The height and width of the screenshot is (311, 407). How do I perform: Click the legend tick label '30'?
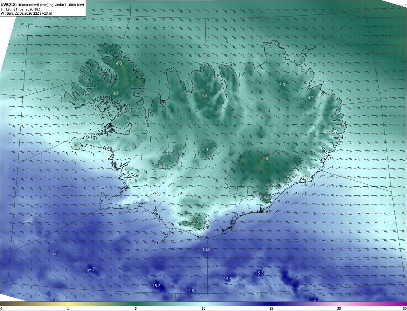(339, 308)
